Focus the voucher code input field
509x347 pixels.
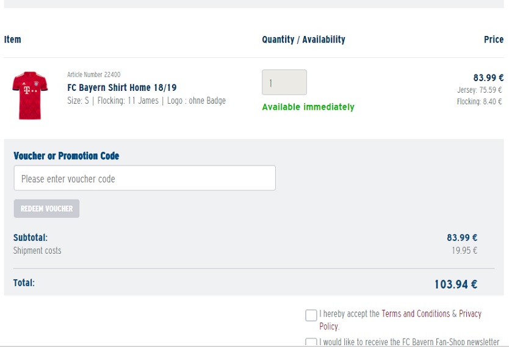coord(145,178)
